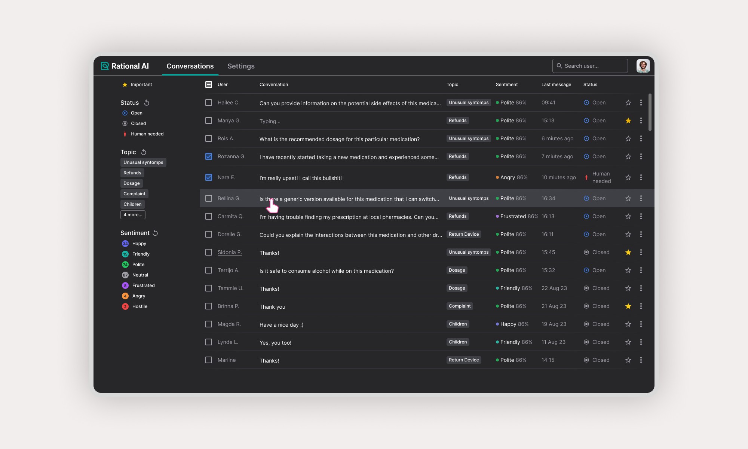This screenshot has height=449, width=748.
Task: Filter by Polite sentiment
Action: (133, 265)
